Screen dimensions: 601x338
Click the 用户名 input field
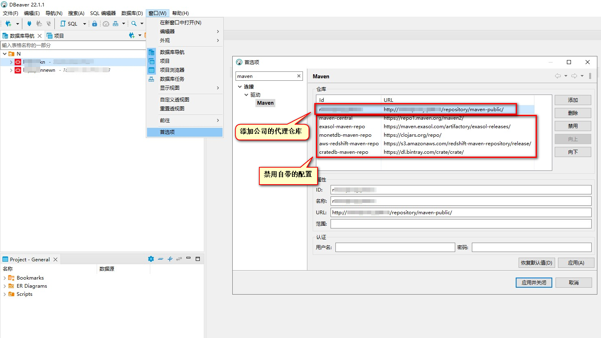[x=395, y=247]
